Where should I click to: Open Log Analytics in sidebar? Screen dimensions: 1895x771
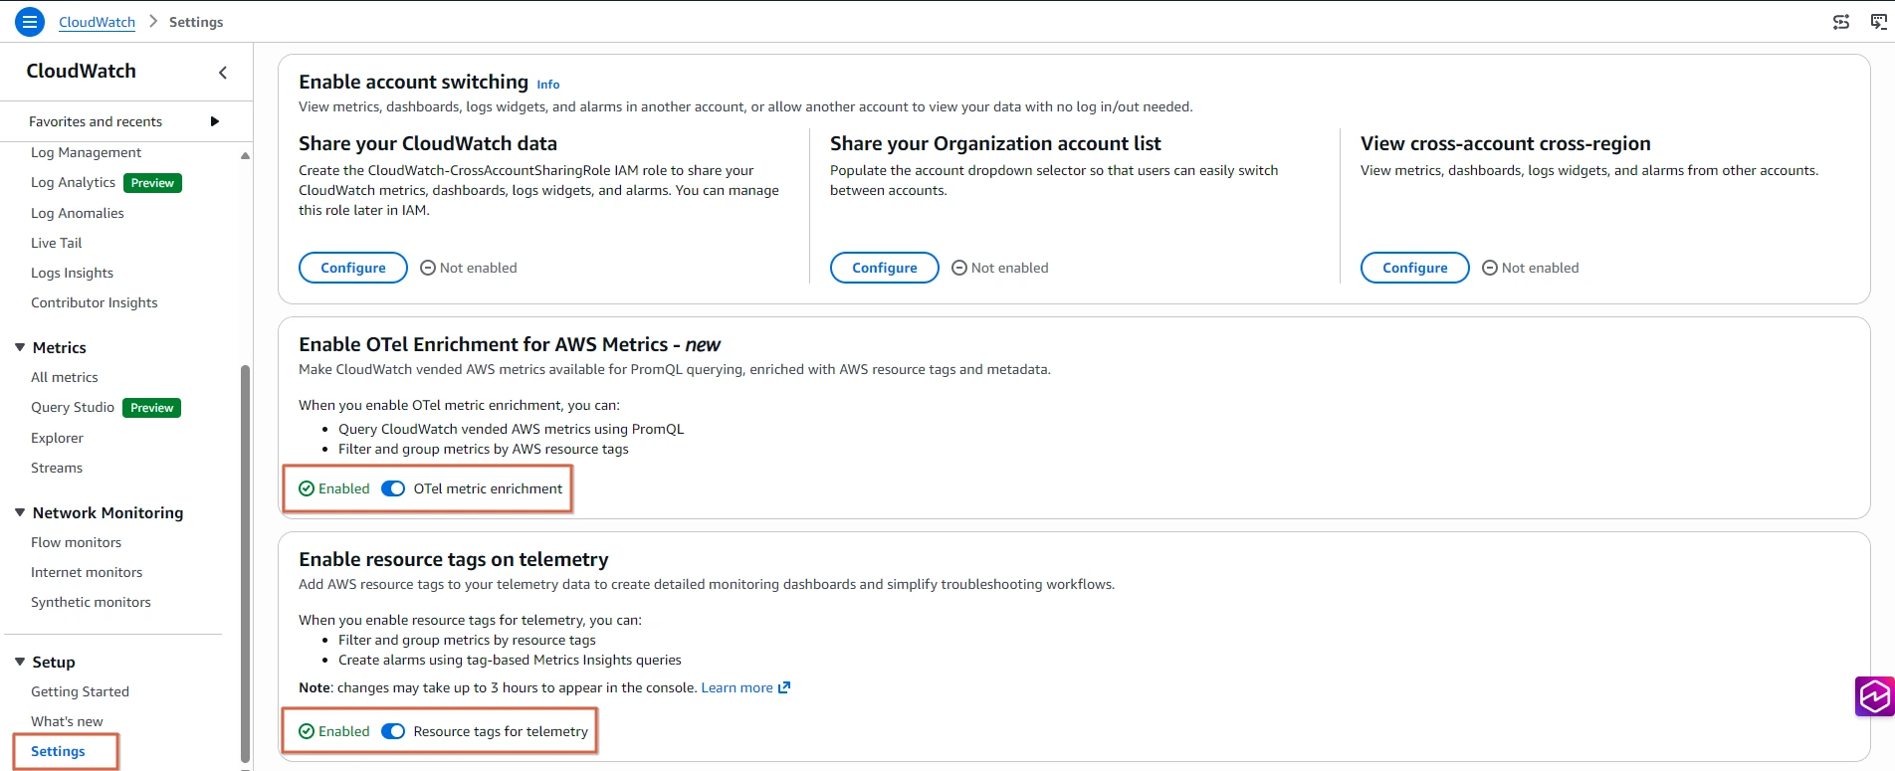[x=73, y=182]
